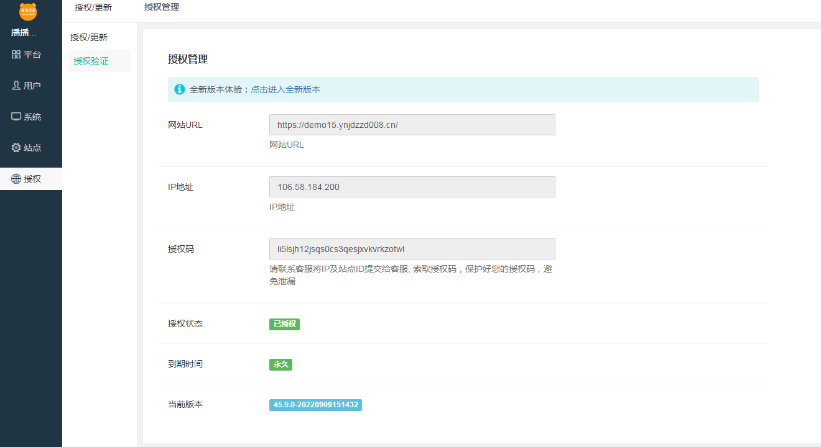821x447 pixels.
Task: Open the 点击进入全新版本 link
Action: (285, 89)
